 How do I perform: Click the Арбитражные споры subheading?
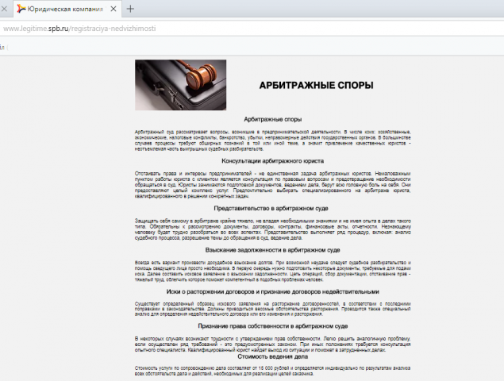[x=272, y=119]
